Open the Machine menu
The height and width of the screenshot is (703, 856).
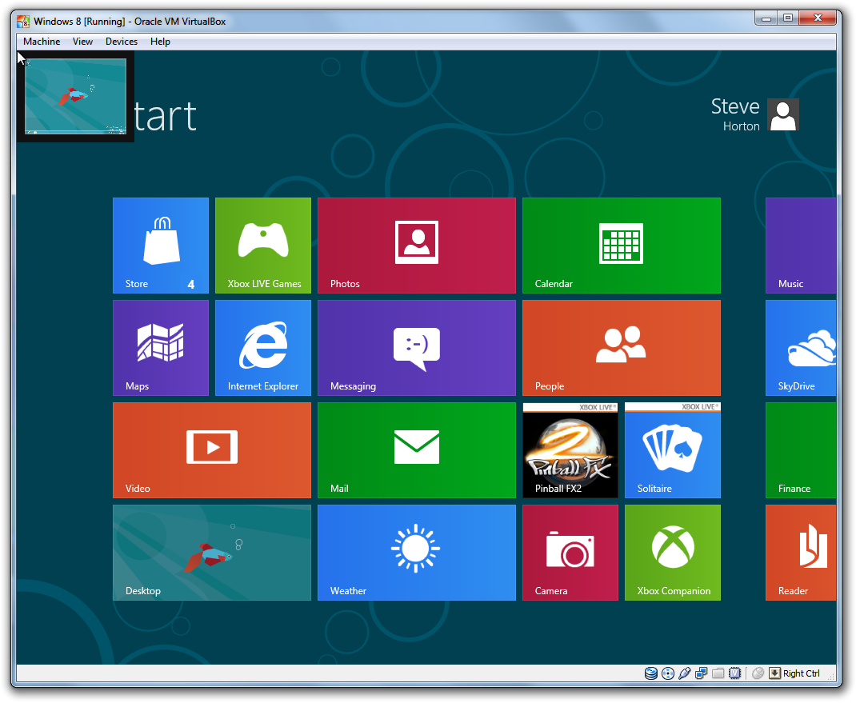coord(42,42)
